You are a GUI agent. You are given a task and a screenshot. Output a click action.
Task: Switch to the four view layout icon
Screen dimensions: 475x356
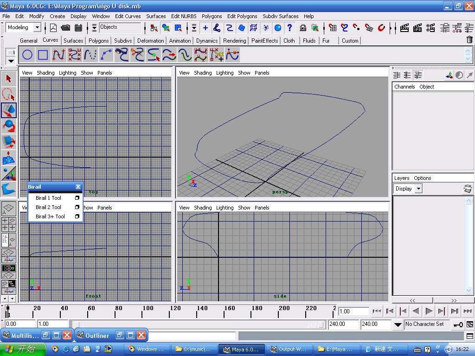(8, 224)
